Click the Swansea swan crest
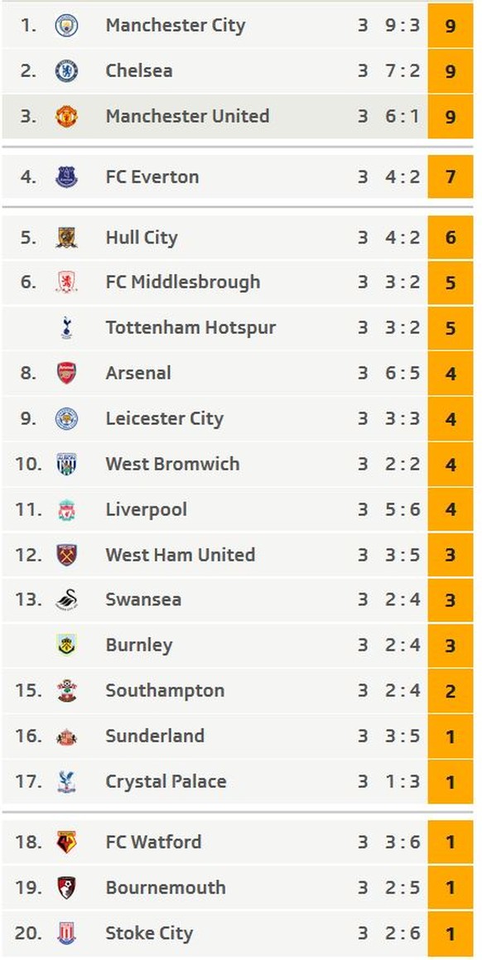This screenshot has height=960, width=482. pos(66,600)
